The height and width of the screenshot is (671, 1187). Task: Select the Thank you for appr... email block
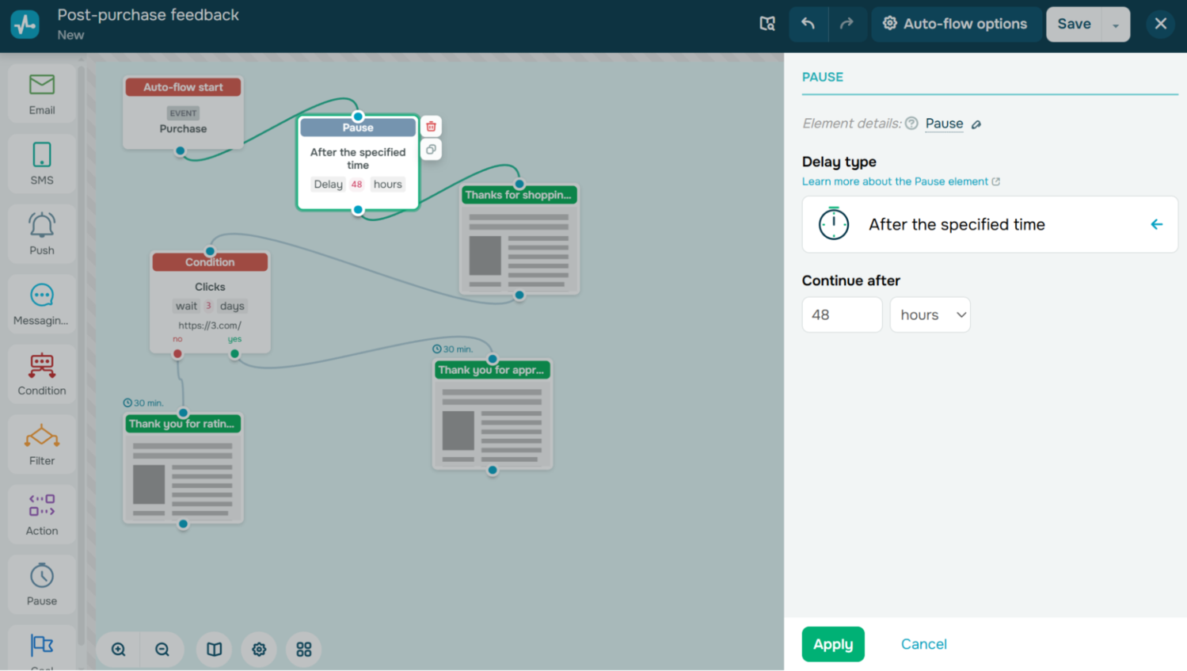pos(493,414)
